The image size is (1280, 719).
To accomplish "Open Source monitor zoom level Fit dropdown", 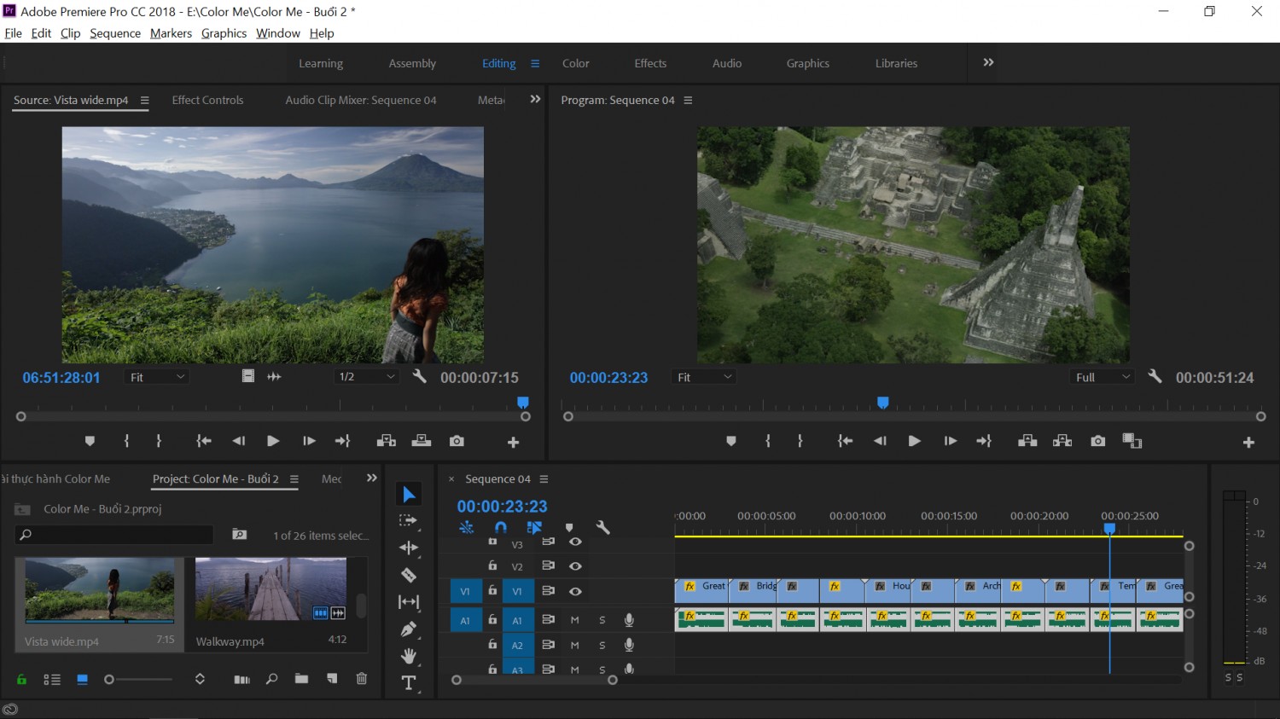I will 156,377.
